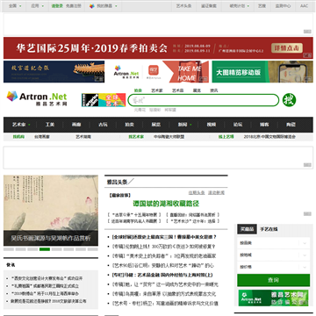Select the active green carousel indicator
This screenshot has height=316, width=316.
[45, 249]
